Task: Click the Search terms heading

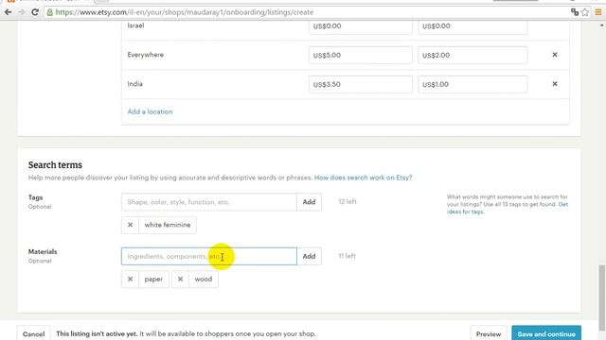Action: tap(55, 165)
